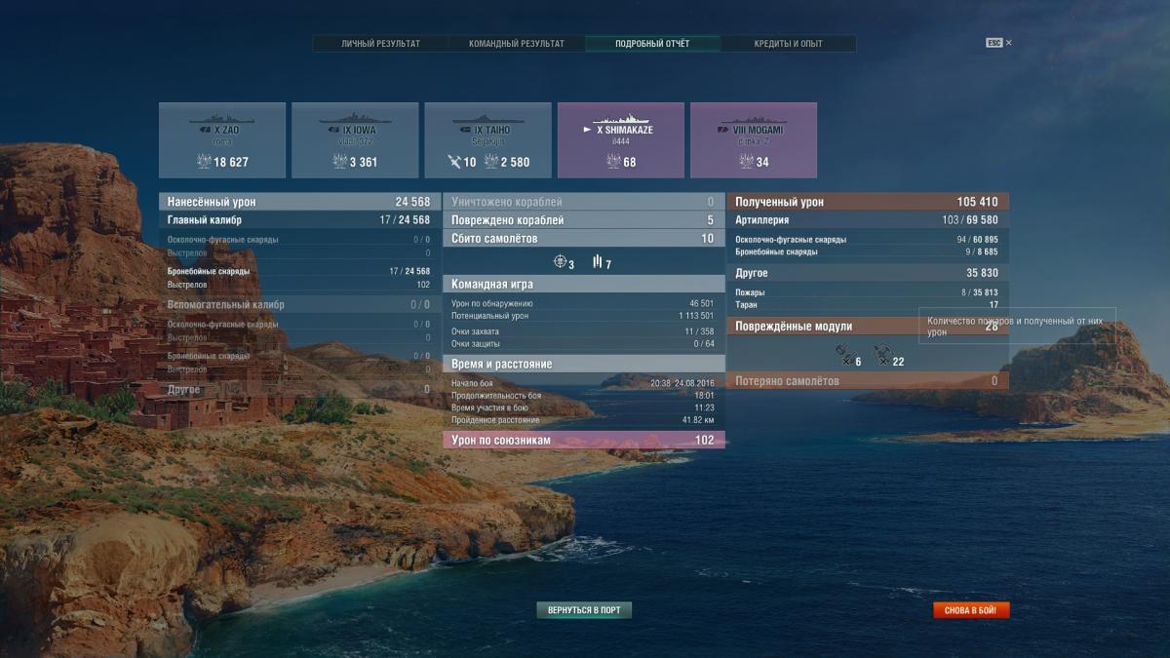This screenshot has width=1170, height=658.
Task: Select the IX TAIHO ship card
Action: click(487, 140)
